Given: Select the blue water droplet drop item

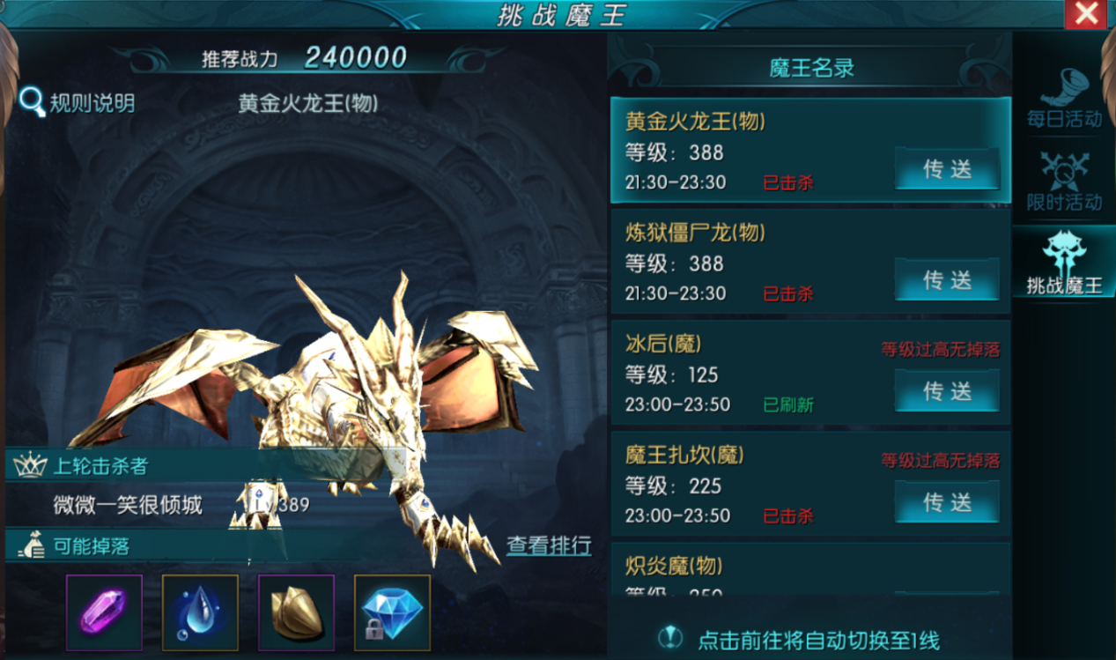Looking at the screenshot, I should [200, 612].
